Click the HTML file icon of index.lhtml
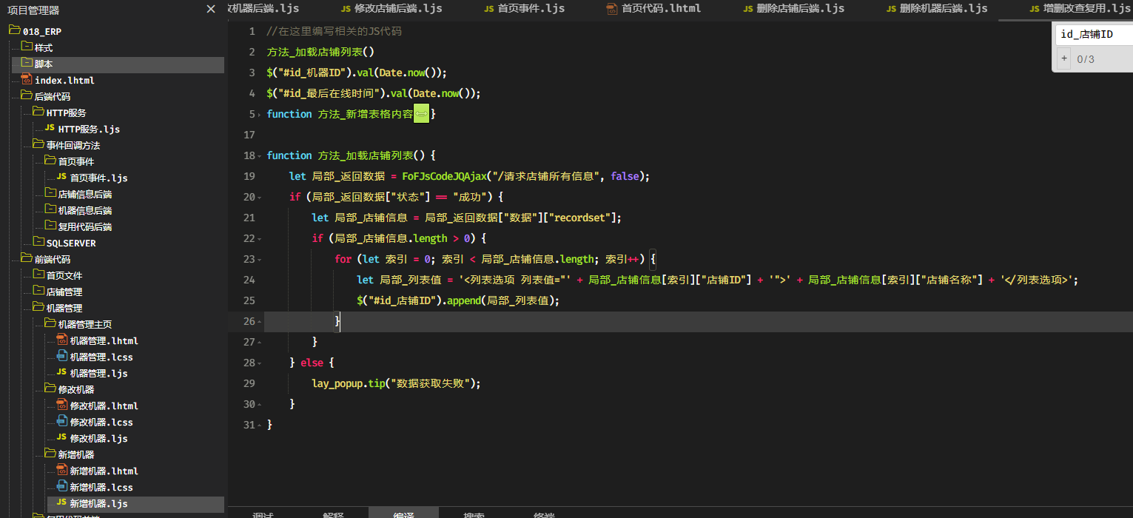This screenshot has width=1133, height=518. (27, 79)
